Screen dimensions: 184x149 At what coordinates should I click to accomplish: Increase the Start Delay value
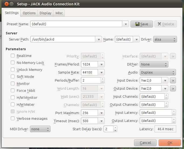[x=115, y=128]
